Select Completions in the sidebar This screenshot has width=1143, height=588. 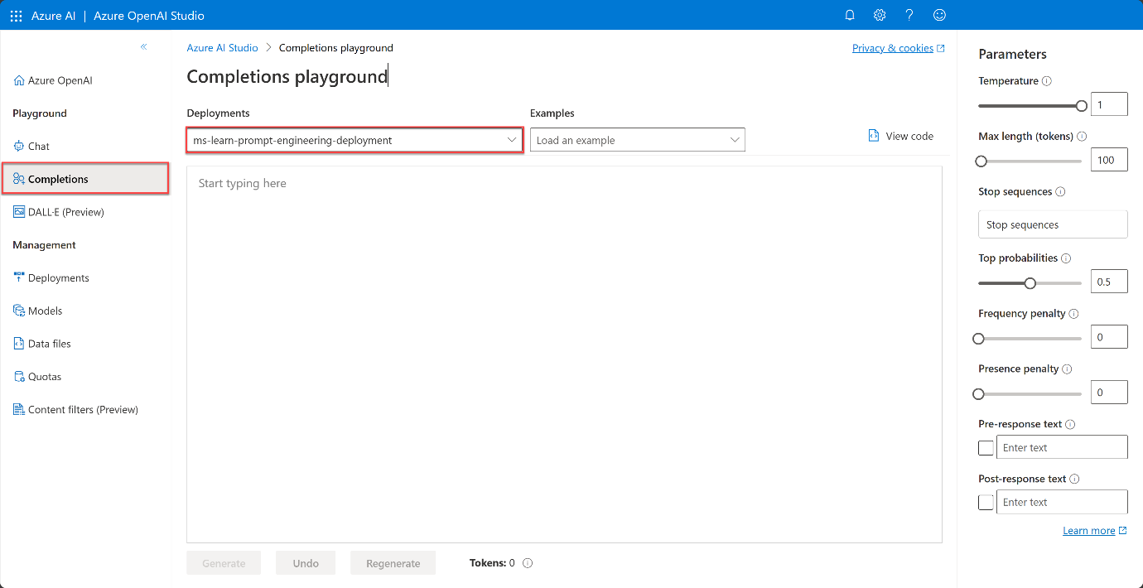point(86,179)
